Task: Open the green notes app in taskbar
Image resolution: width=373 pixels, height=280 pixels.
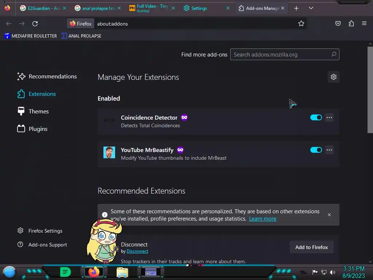Action: [x=65, y=272]
